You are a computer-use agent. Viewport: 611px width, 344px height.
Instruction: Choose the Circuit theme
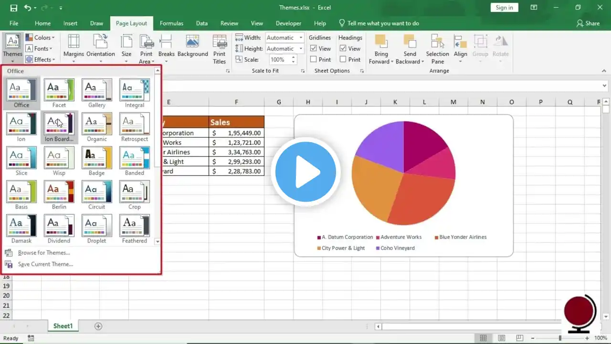point(97,195)
